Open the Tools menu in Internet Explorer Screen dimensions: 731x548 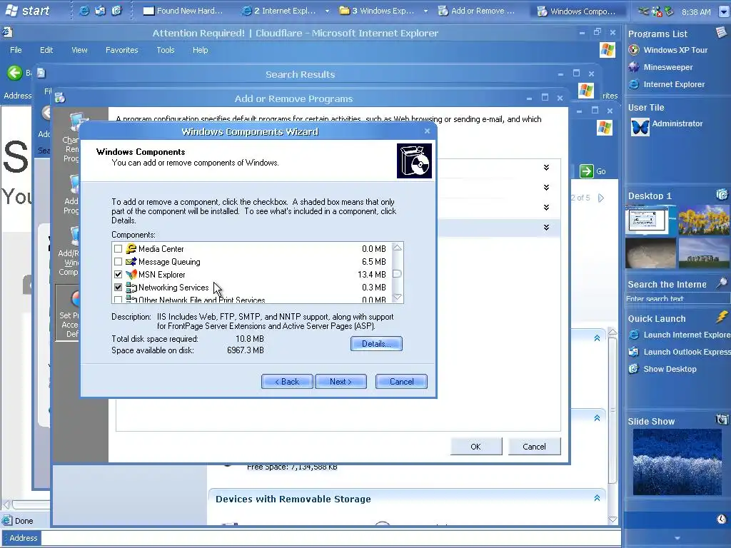[166, 50]
